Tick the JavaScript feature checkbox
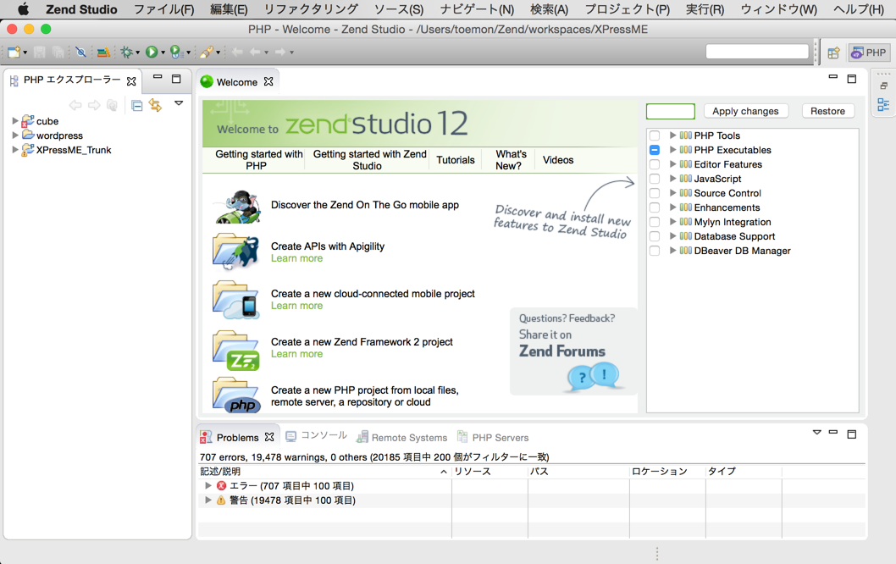Screen dimensions: 896x564 [x=655, y=179]
